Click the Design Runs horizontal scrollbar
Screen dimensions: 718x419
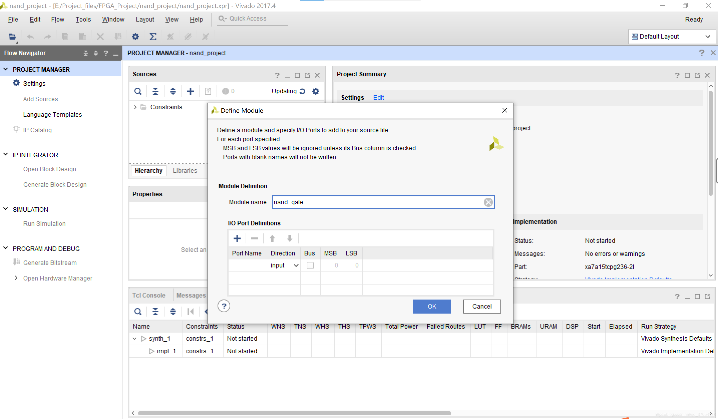point(294,413)
